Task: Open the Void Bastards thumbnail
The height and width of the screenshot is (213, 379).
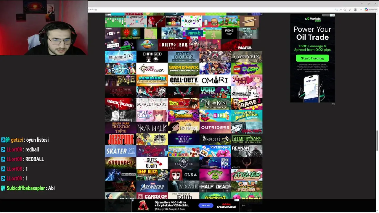Action: [215, 92]
